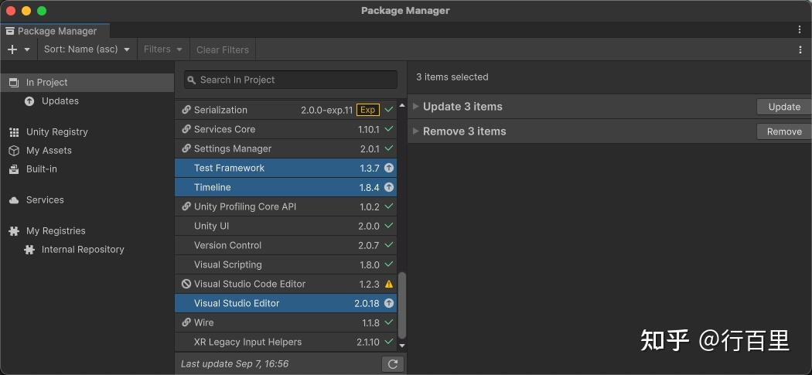Click the Services cloud icon

(x=15, y=200)
